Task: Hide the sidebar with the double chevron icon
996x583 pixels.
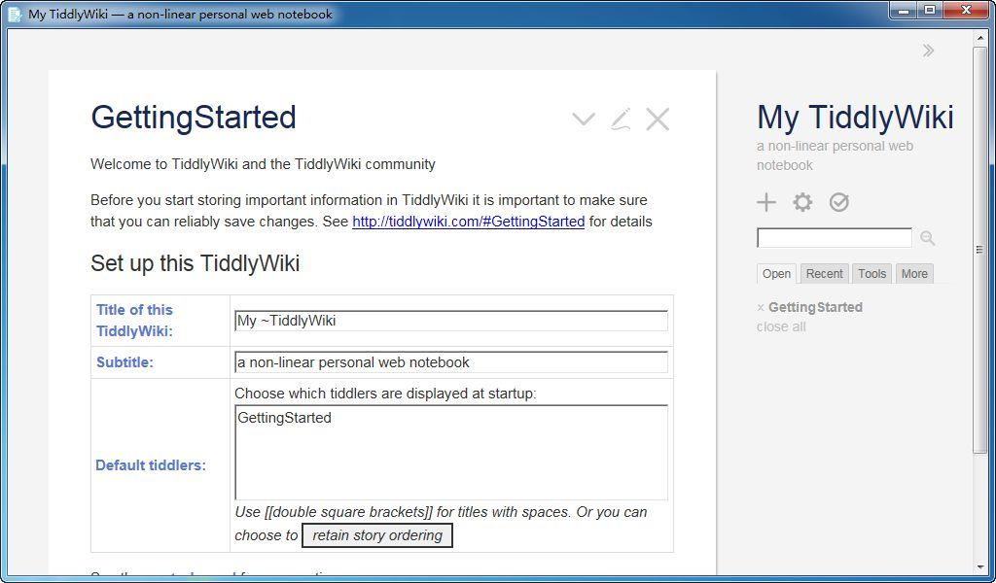Action: click(x=928, y=51)
